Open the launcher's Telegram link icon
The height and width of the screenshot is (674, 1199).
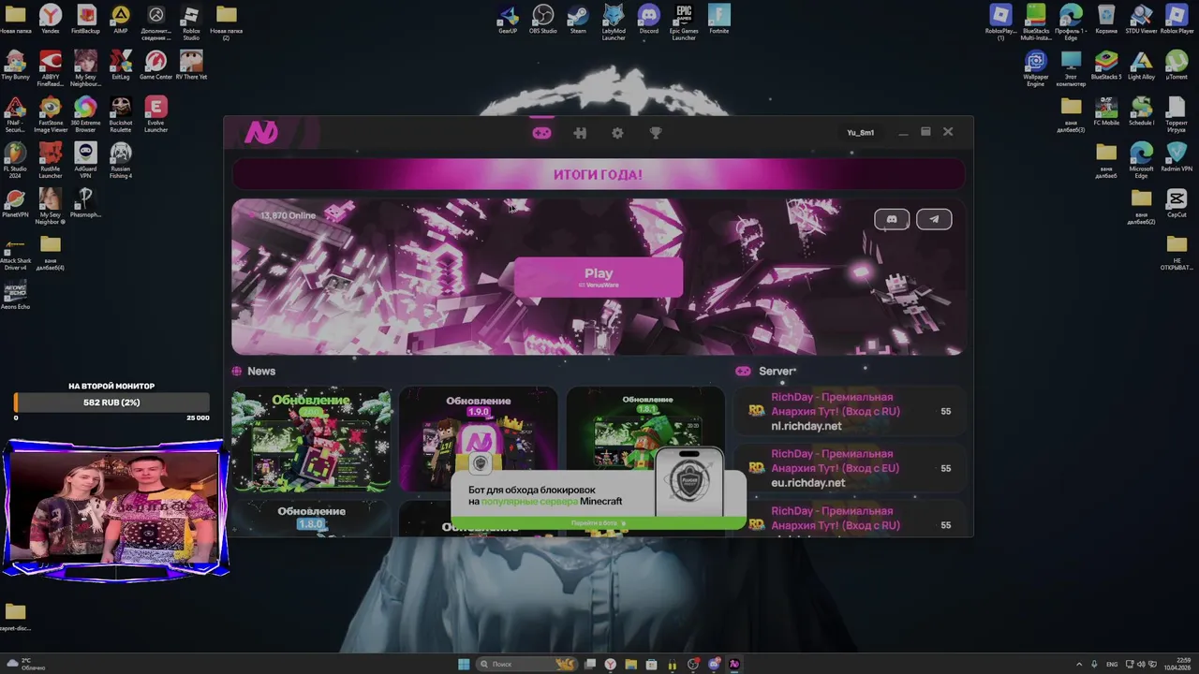click(x=934, y=219)
